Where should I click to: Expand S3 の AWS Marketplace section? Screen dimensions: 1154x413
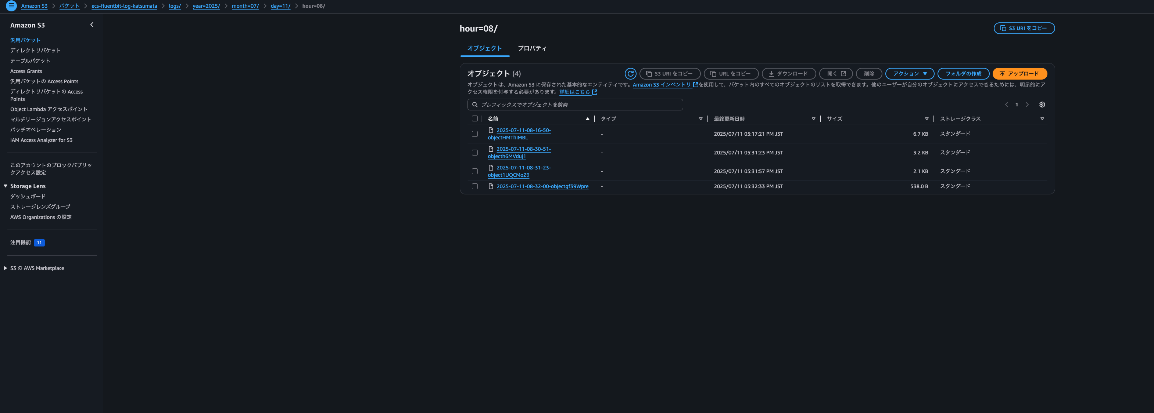[x=6, y=268]
